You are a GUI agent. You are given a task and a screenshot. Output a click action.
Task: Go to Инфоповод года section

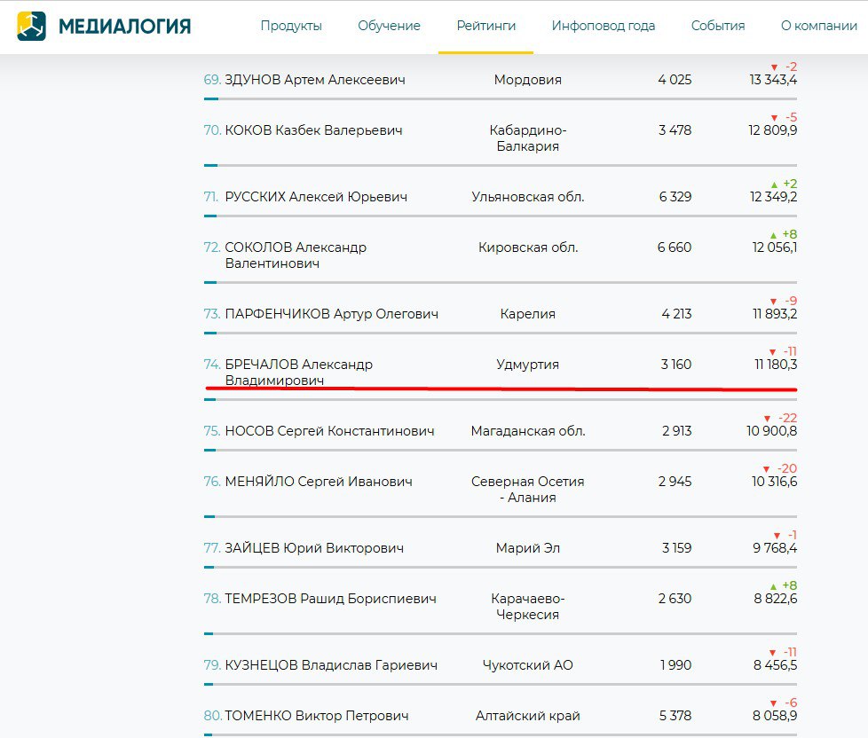coord(604,26)
